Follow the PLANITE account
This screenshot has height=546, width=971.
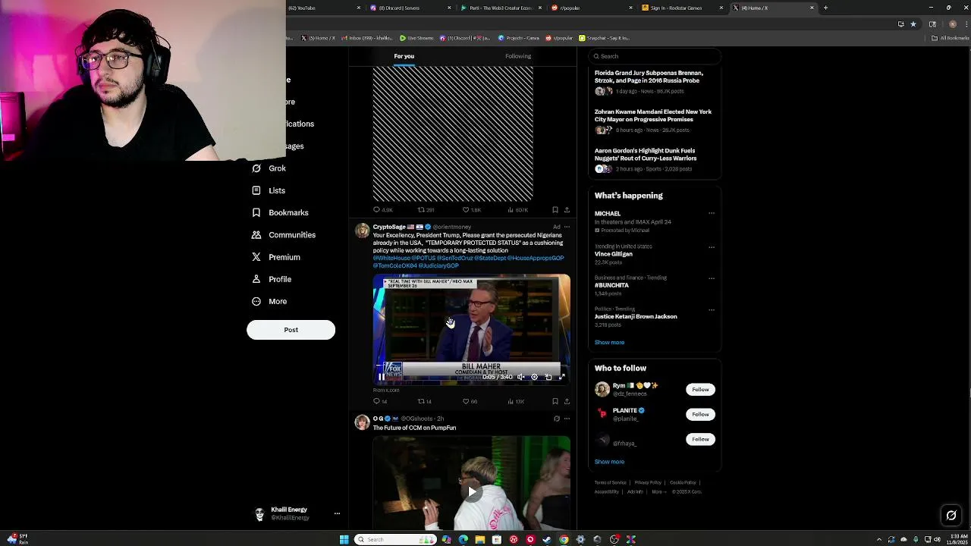(x=700, y=414)
